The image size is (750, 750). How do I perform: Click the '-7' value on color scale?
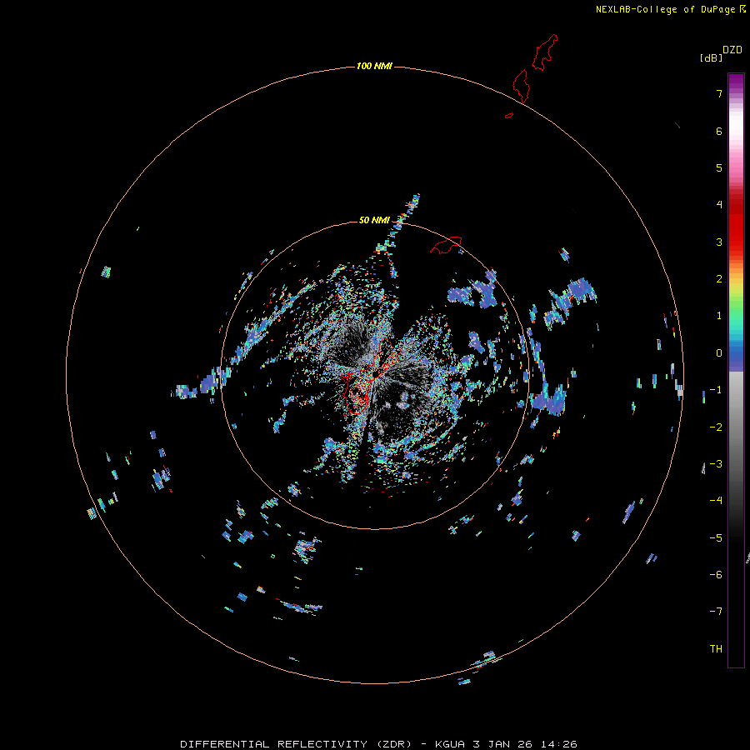tap(716, 612)
